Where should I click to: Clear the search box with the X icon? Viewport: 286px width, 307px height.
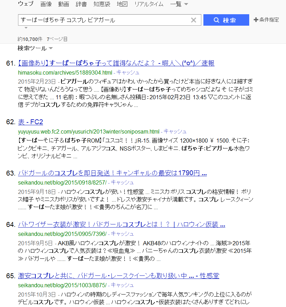[194, 20]
